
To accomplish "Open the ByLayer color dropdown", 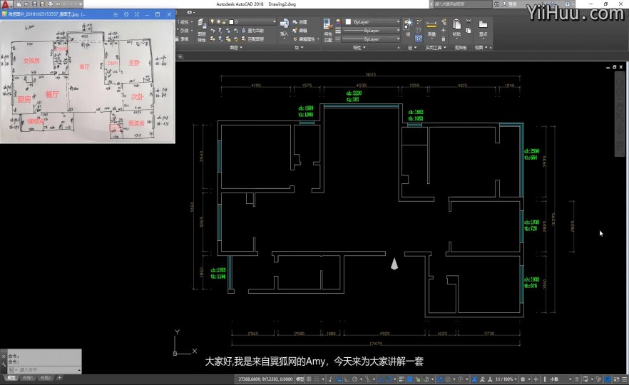I will 371,21.
